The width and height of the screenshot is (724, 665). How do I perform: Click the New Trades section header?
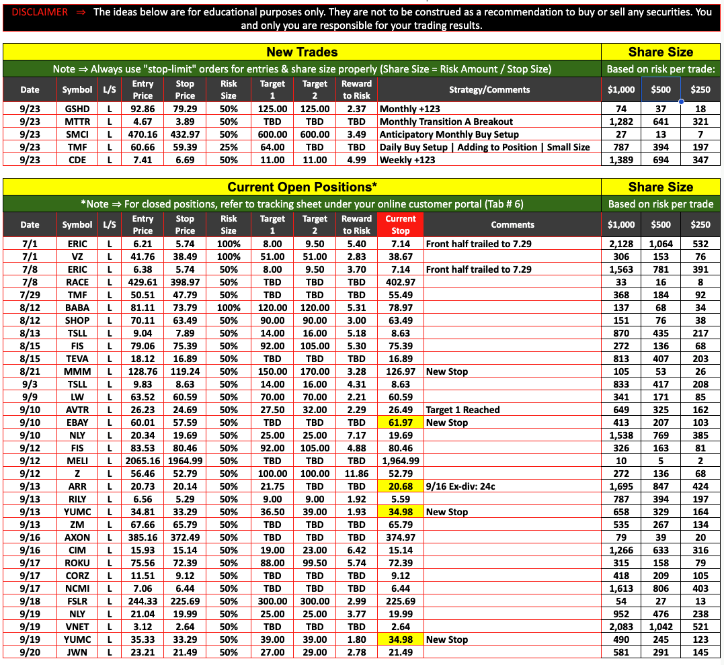coord(302,52)
